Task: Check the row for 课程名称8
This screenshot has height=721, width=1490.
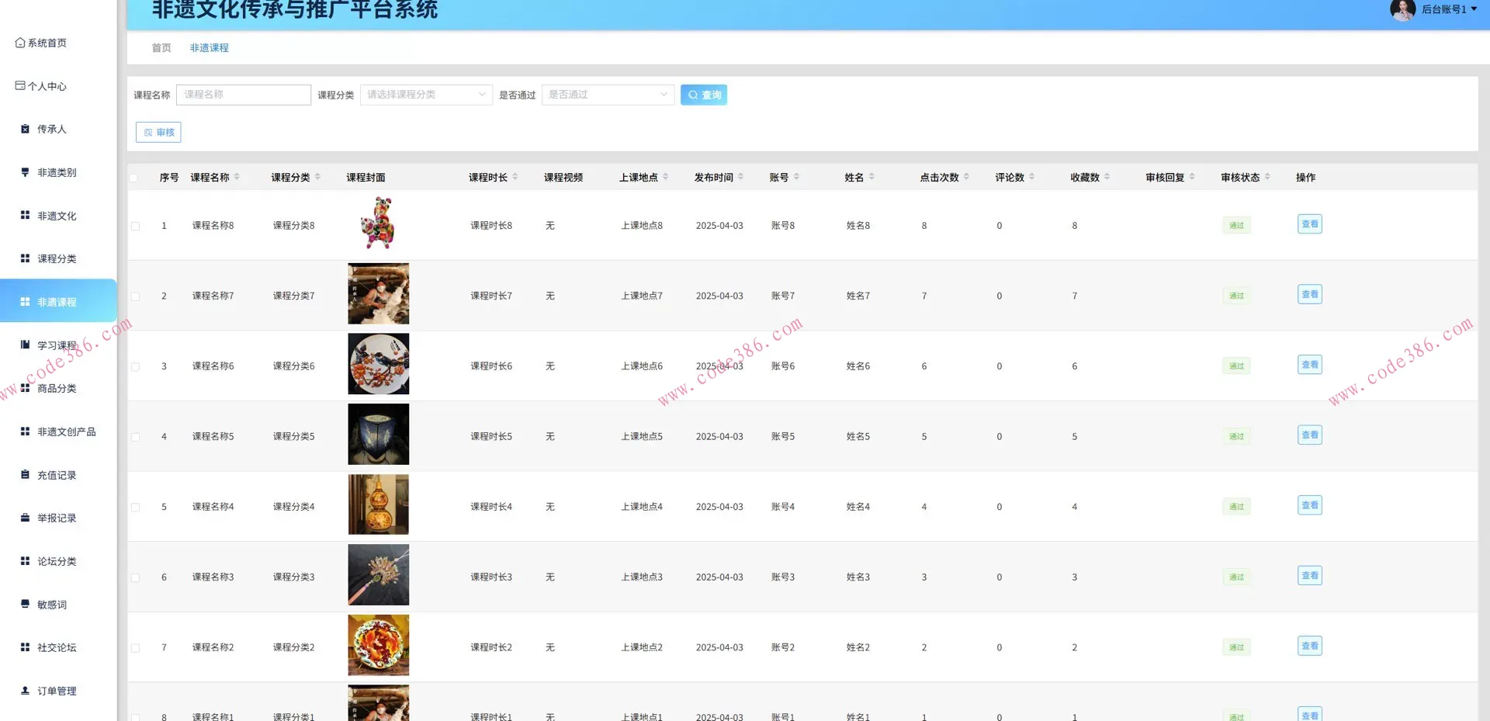Action: point(135,226)
